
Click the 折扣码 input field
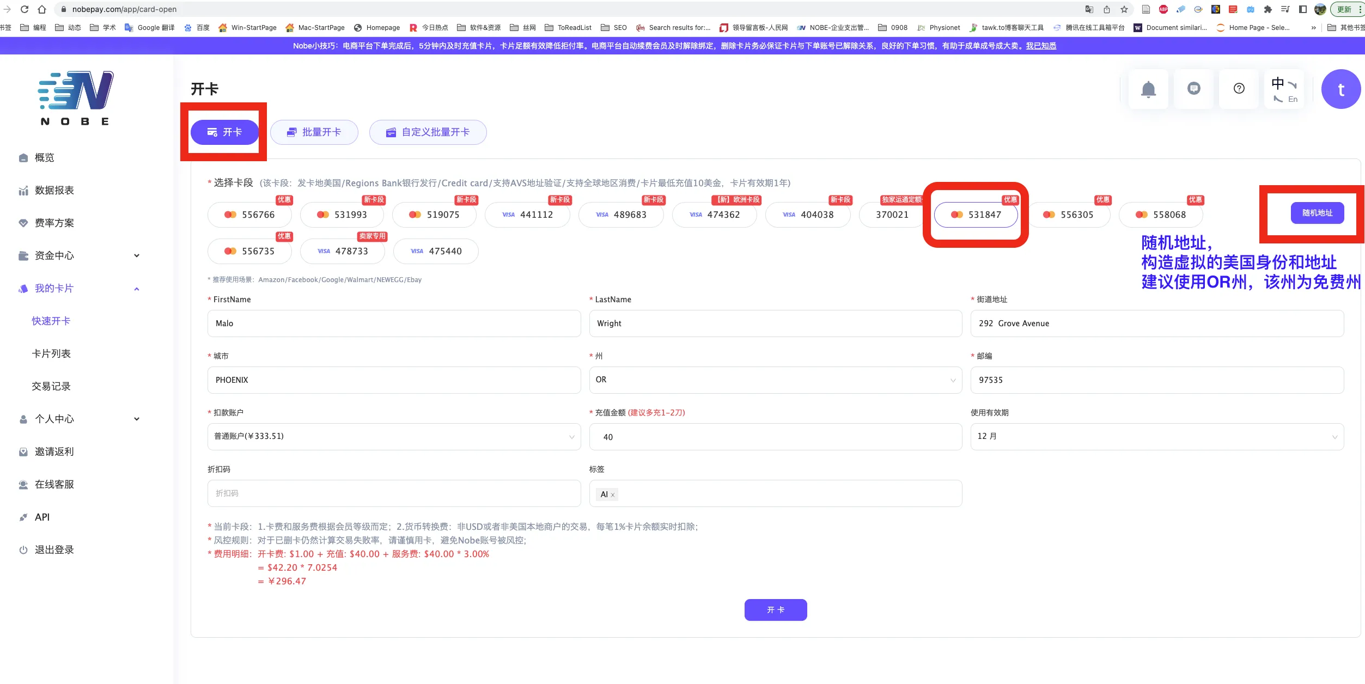(x=394, y=493)
